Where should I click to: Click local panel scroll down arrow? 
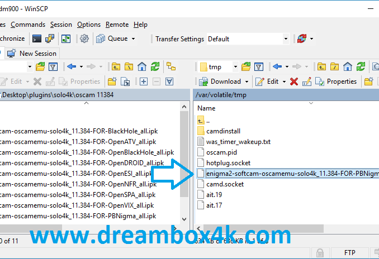point(184,219)
